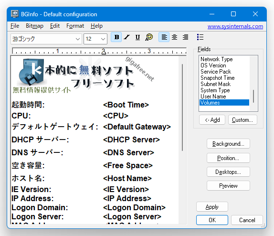
Task: Click the Cancel button
Action: click(247, 220)
